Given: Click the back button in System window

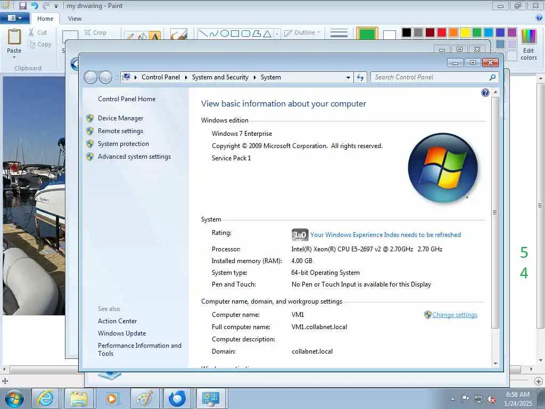Looking at the screenshot, I should click(90, 77).
